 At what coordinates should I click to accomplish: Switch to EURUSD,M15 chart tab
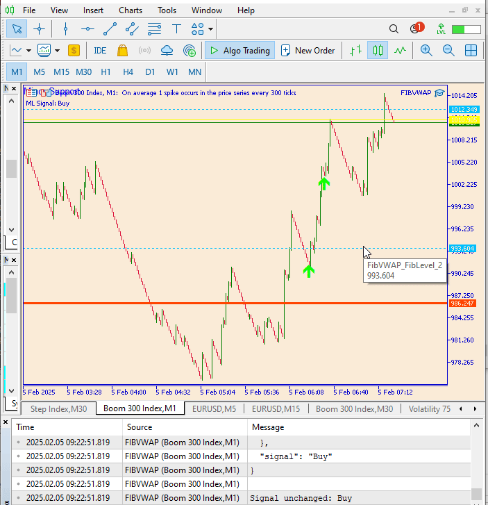(276, 409)
